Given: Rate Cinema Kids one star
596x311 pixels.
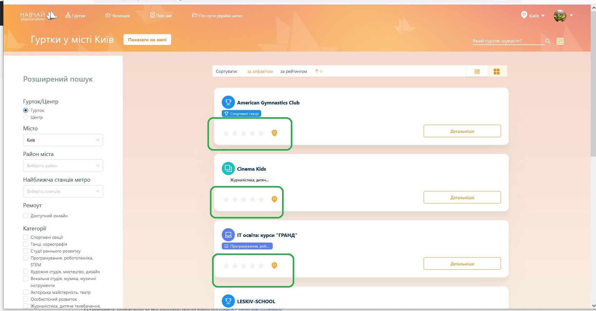Looking at the screenshot, I should coord(226,200).
